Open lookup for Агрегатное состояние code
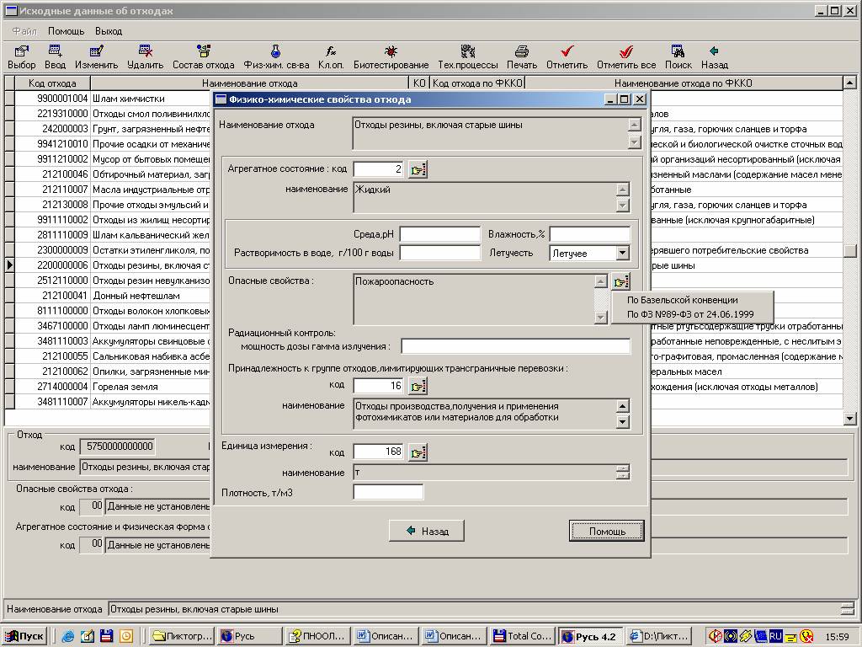 tap(418, 169)
